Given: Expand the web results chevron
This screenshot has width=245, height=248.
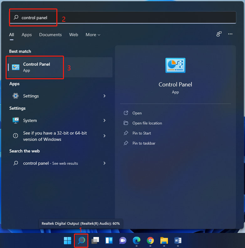Looking at the screenshot, I should tap(104, 163).
